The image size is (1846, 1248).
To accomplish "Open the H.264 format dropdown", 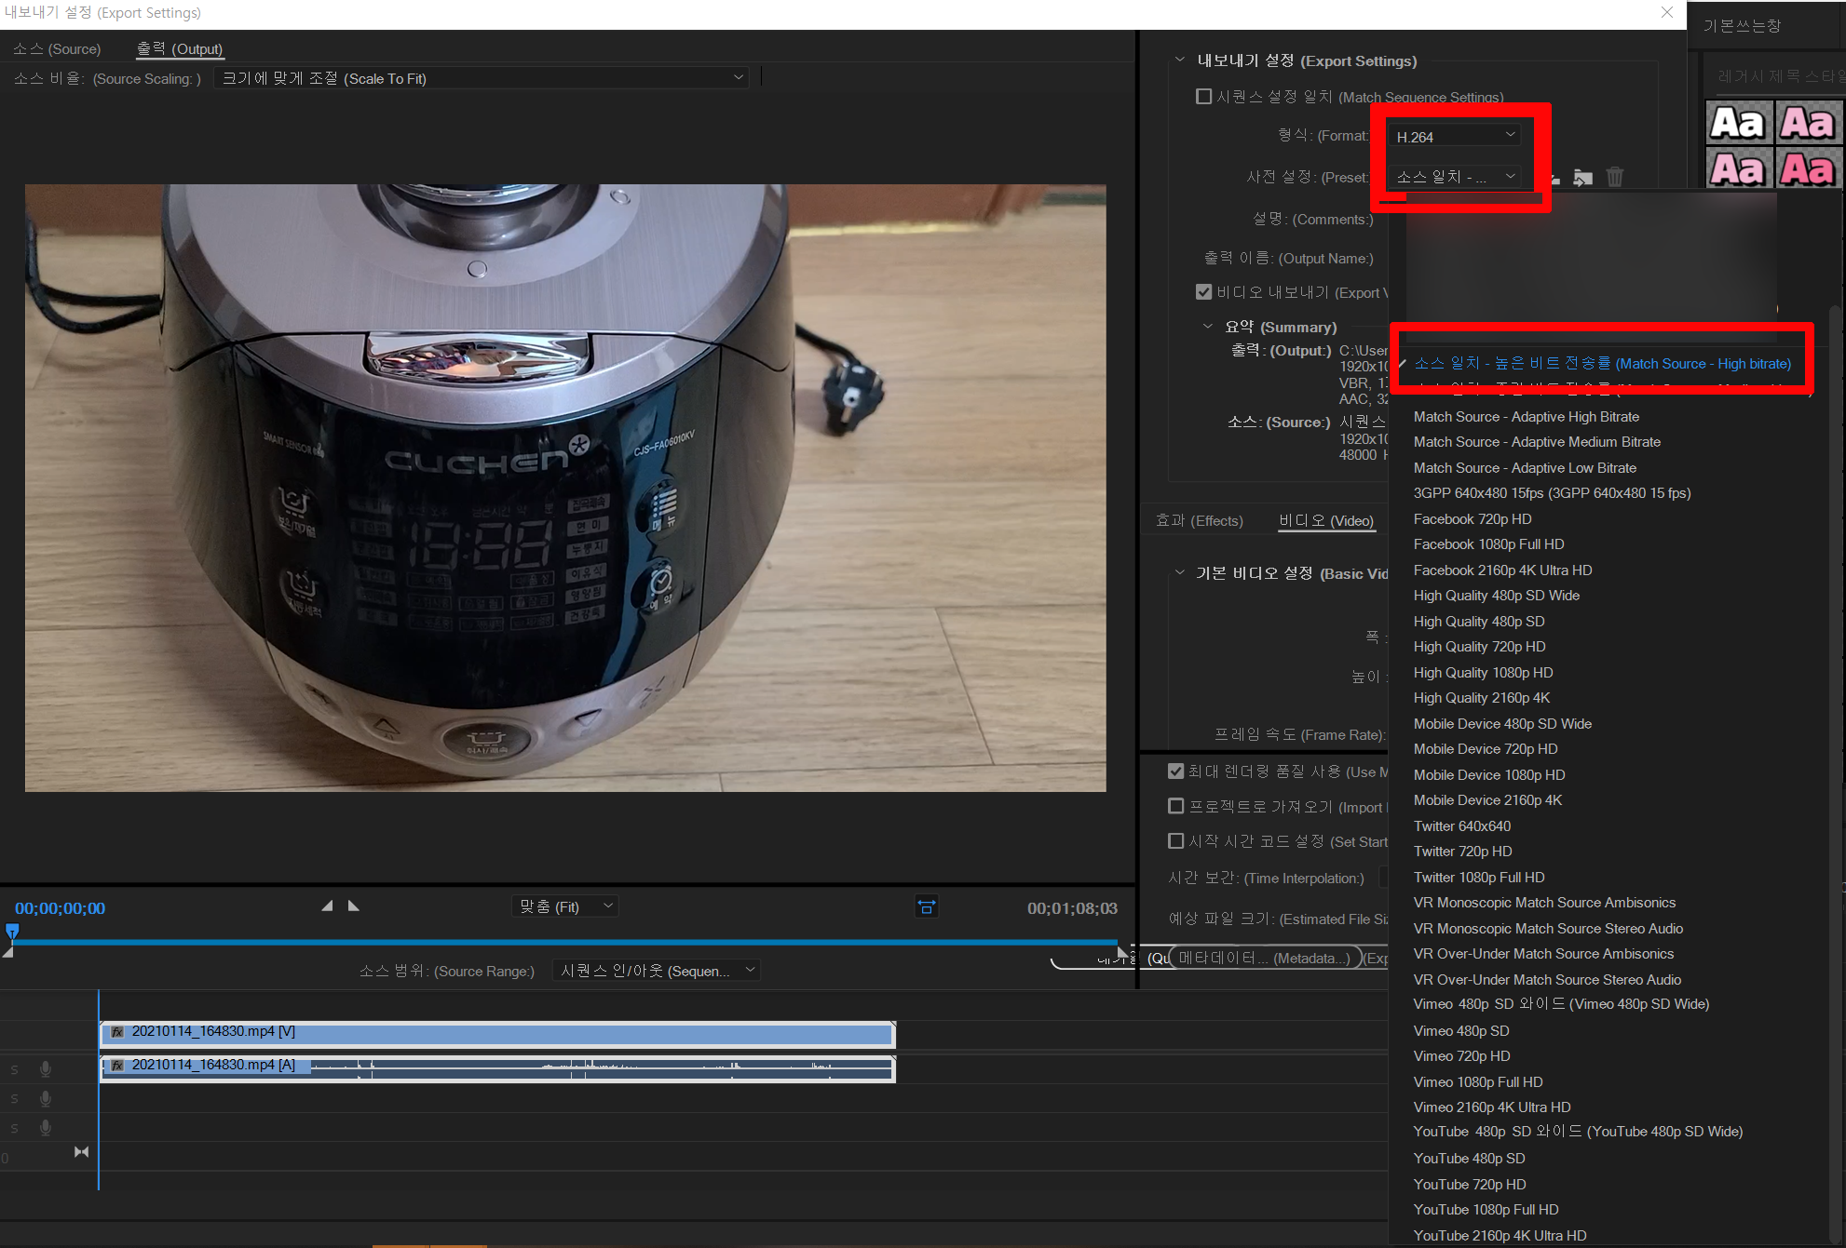I will (x=1456, y=136).
